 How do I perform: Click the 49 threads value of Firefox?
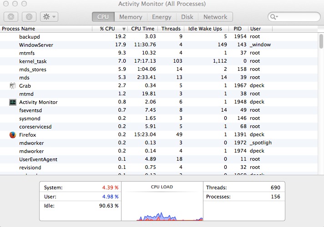click(179, 134)
